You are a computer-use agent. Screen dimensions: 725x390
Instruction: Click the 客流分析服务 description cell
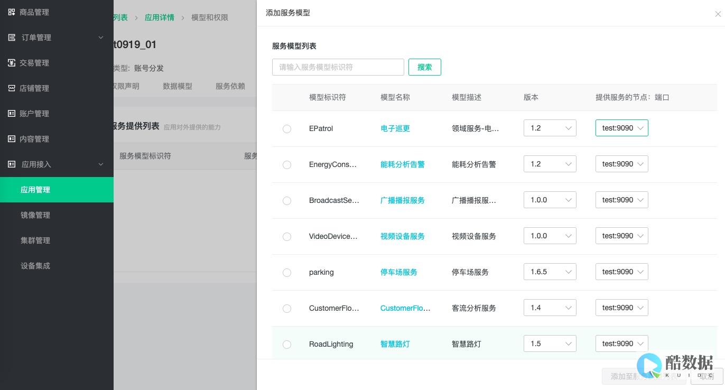point(474,308)
